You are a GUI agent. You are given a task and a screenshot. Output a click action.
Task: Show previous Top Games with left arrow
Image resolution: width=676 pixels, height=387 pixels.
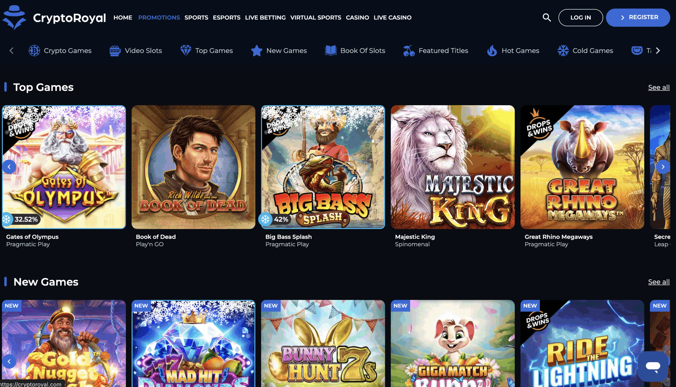9,167
